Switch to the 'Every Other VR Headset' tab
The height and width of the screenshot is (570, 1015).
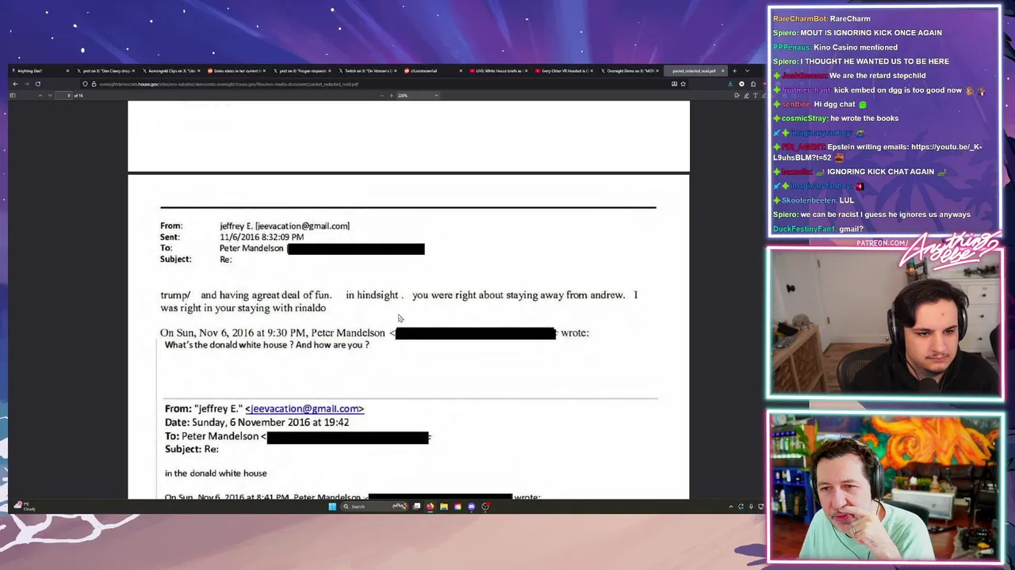[x=563, y=71]
